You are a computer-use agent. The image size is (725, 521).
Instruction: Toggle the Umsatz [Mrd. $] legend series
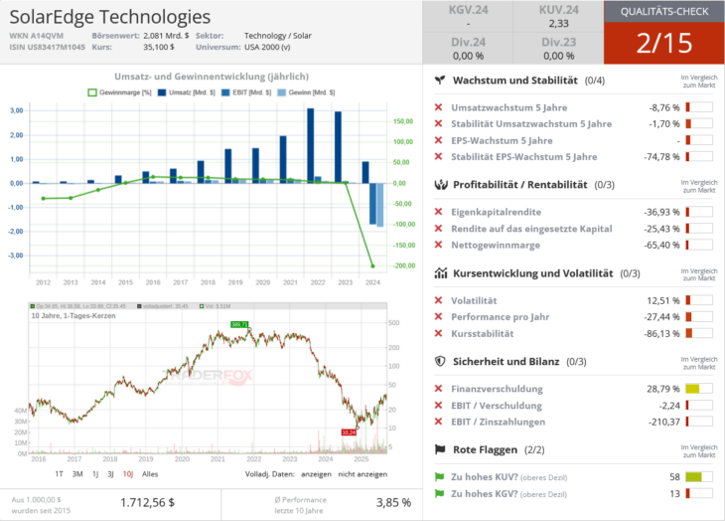tap(187, 92)
